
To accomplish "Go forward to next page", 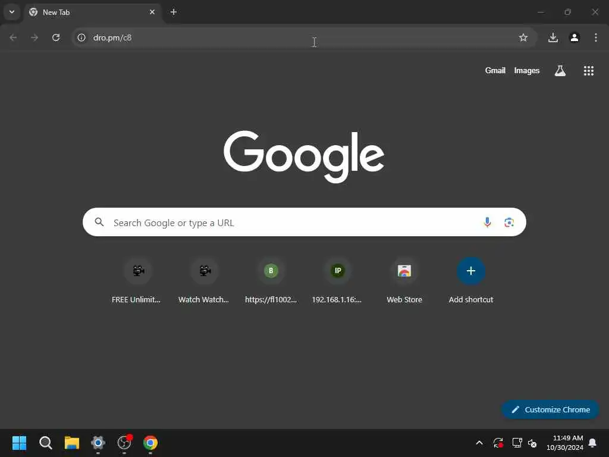I will (x=34, y=37).
